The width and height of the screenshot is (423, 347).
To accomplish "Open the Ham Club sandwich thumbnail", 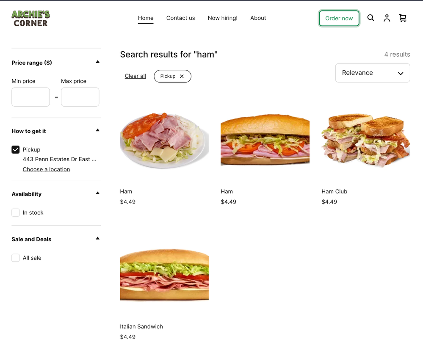I will pyautogui.click(x=365, y=140).
